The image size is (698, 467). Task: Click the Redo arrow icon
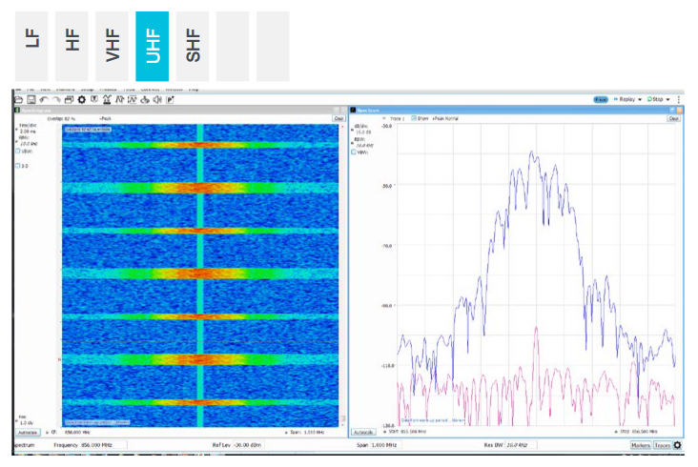point(56,99)
